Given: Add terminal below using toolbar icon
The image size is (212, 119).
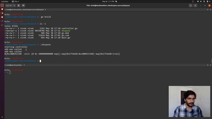Looking at the screenshot, I should [23, 6].
